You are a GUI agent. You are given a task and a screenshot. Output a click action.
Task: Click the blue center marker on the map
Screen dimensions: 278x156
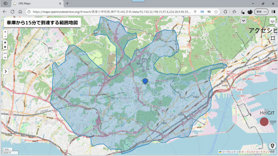point(145,81)
